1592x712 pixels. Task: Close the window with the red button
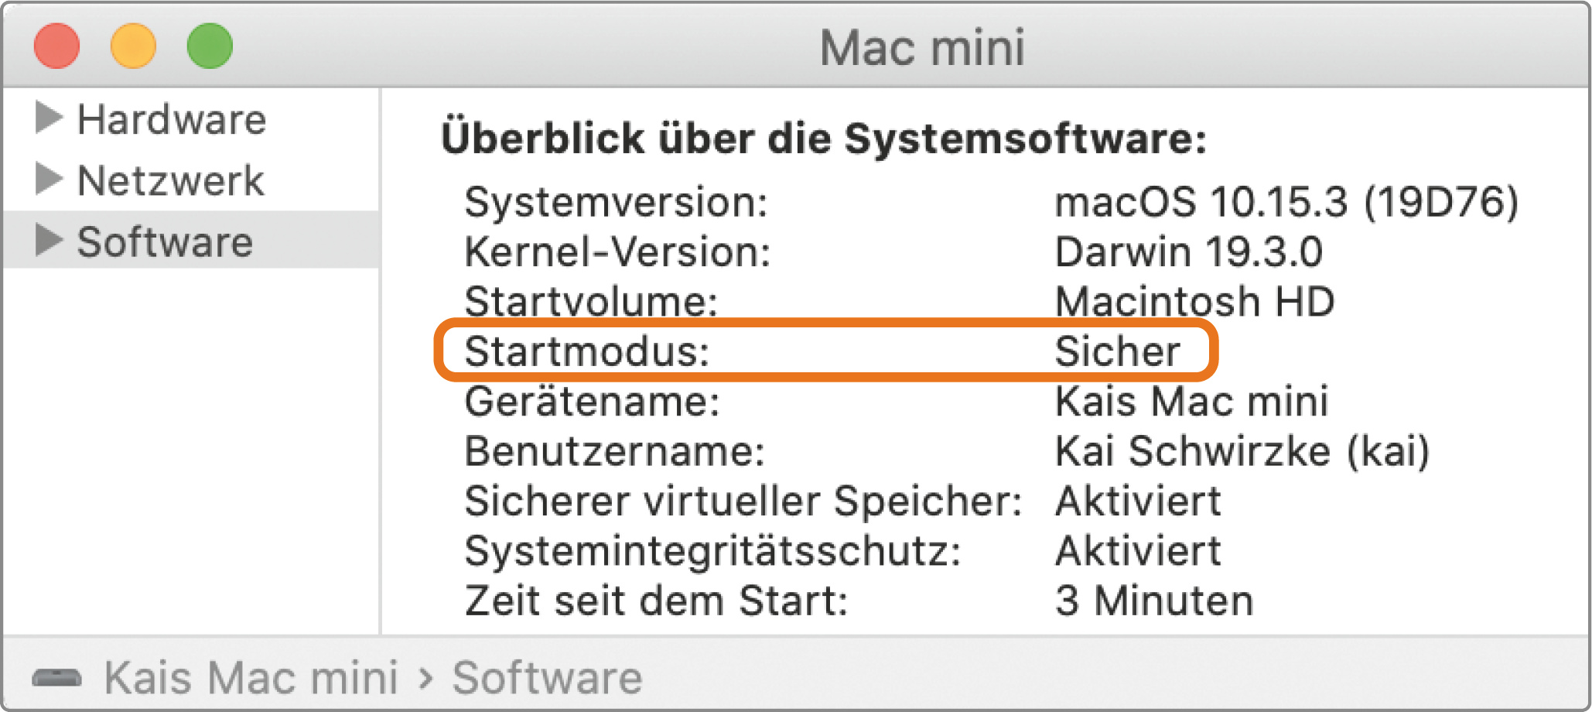[56, 46]
